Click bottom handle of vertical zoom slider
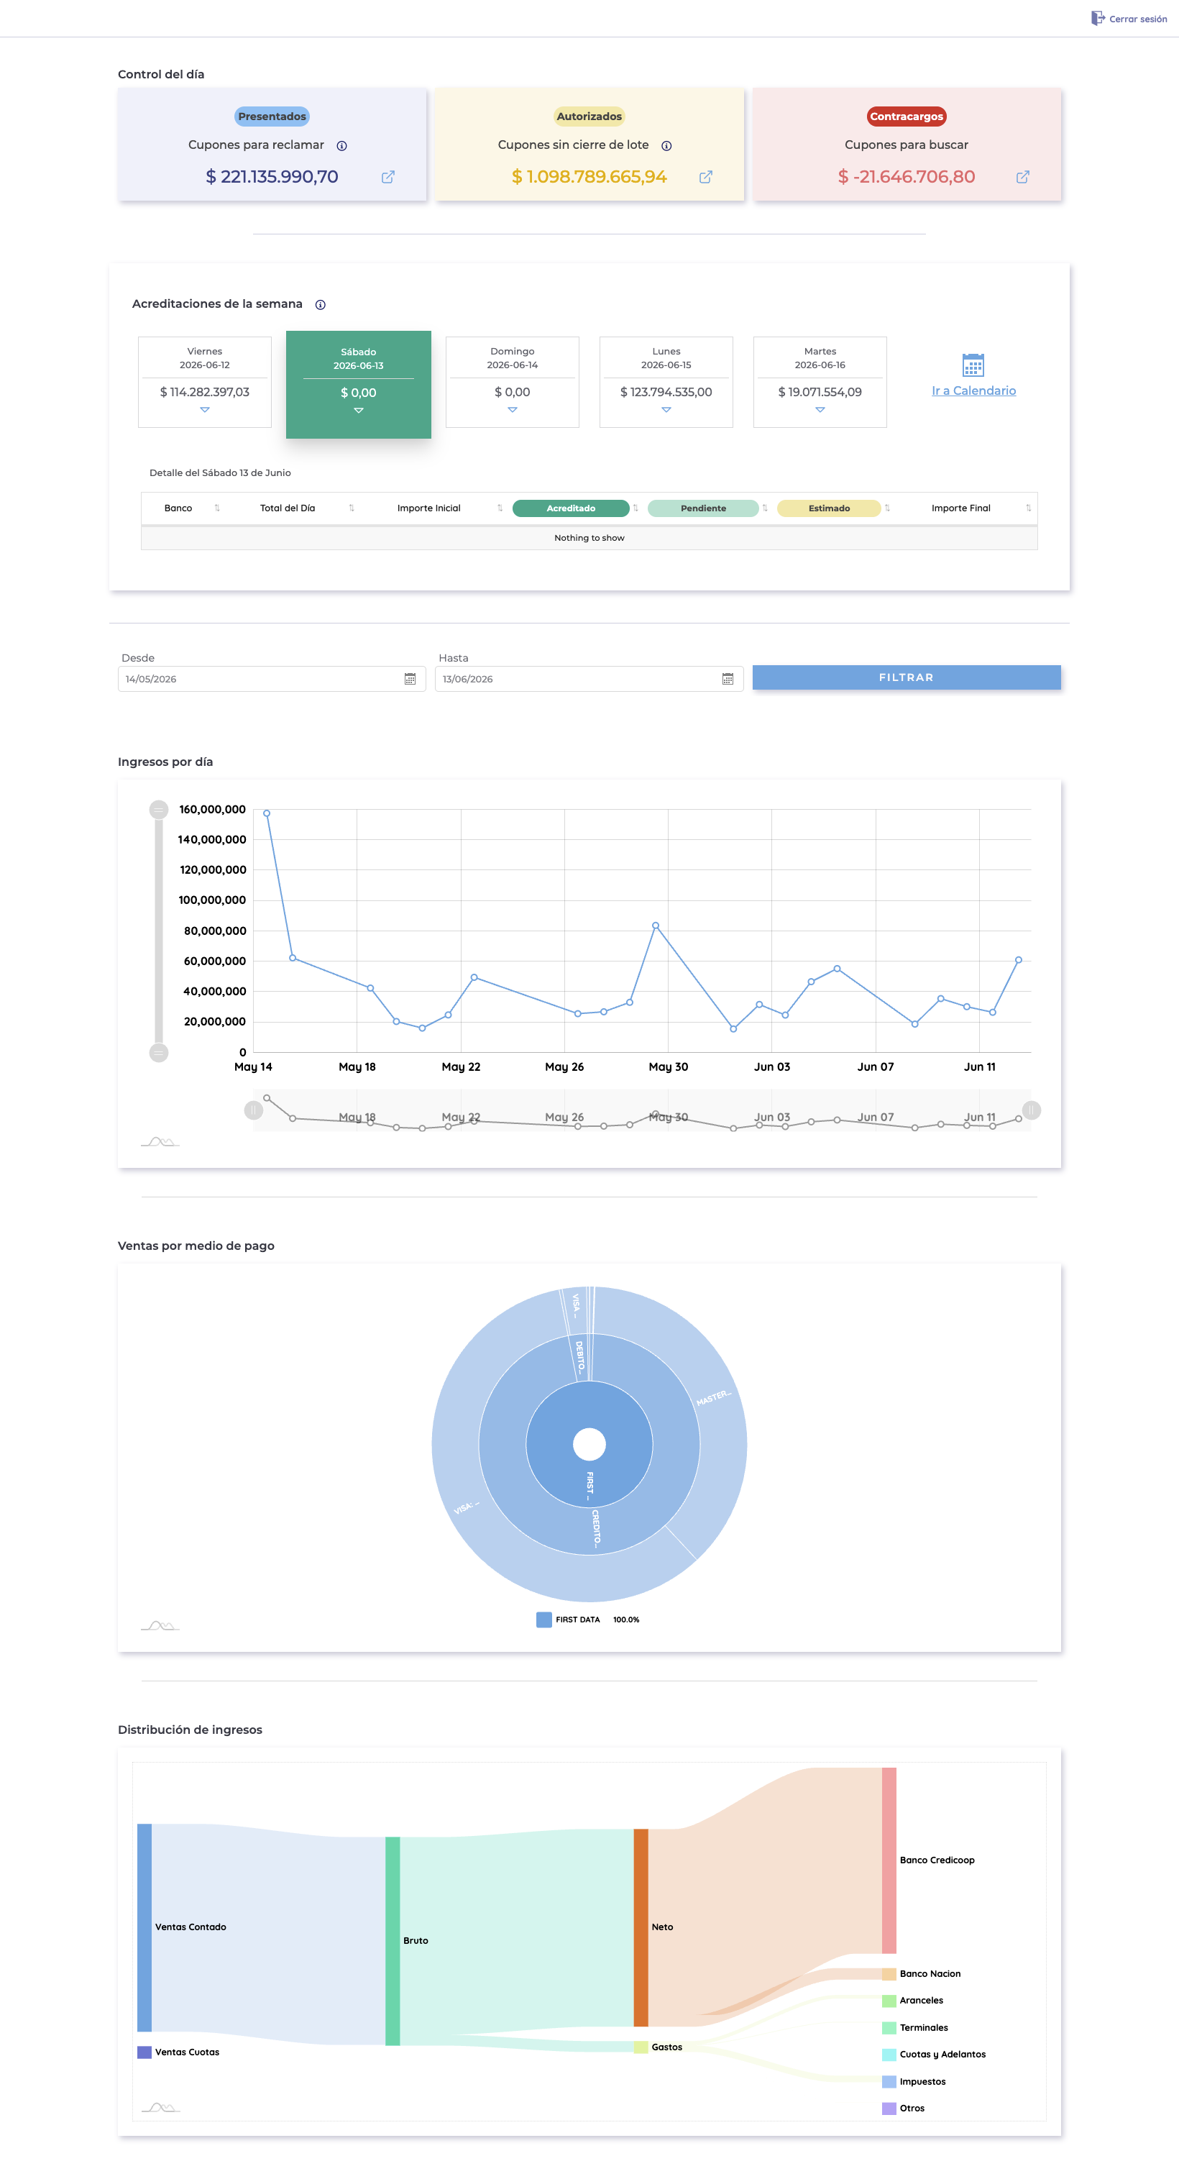Image resolution: width=1179 pixels, height=2179 pixels. click(x=159, y=1053)
